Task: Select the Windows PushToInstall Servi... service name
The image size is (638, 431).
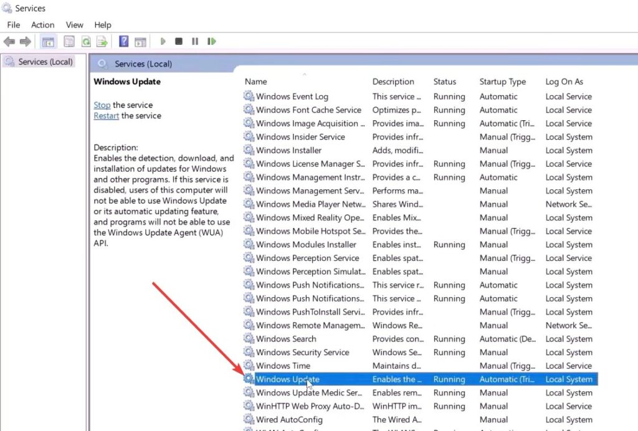Action: click(x=310, y=312)
